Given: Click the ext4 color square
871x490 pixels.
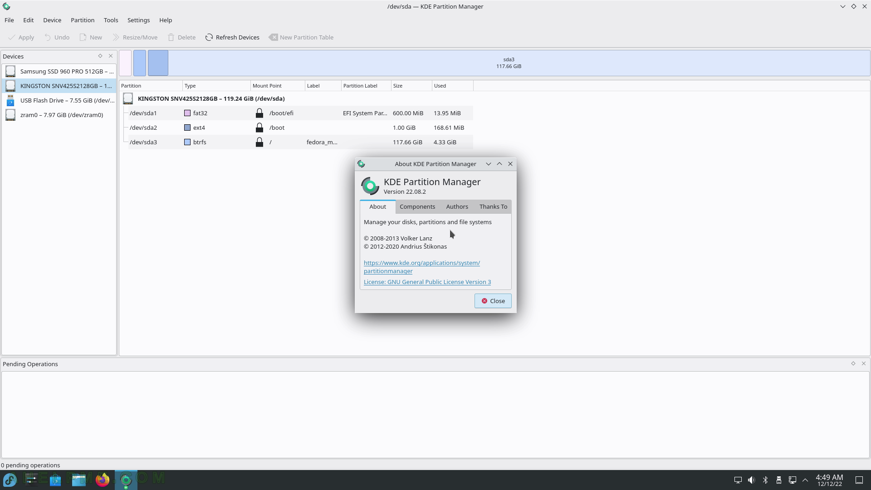Looking at the screenshot, I should click(x=187, y=127).
